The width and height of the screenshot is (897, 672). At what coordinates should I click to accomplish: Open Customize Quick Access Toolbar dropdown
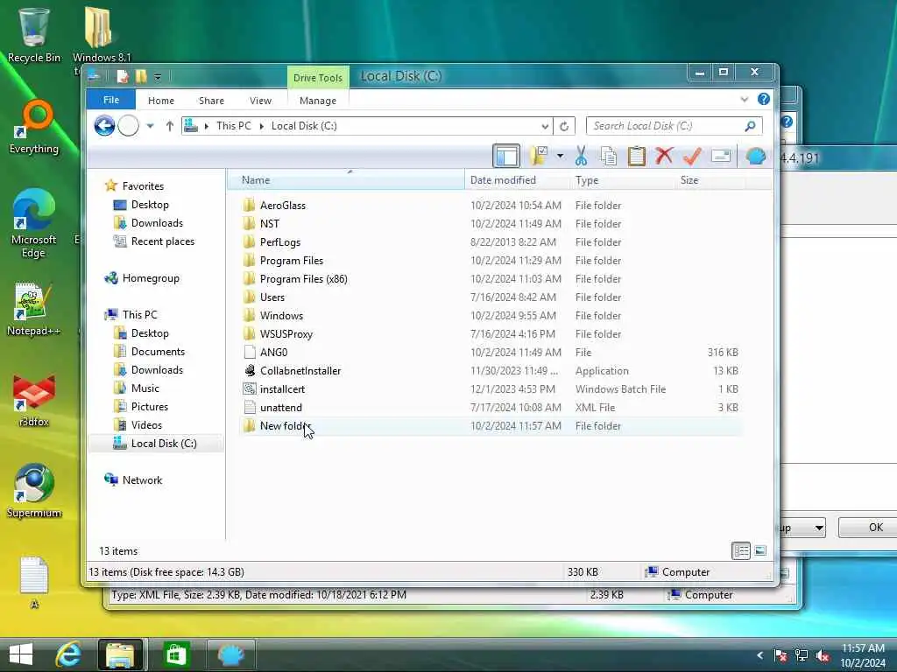click(158, 77)
